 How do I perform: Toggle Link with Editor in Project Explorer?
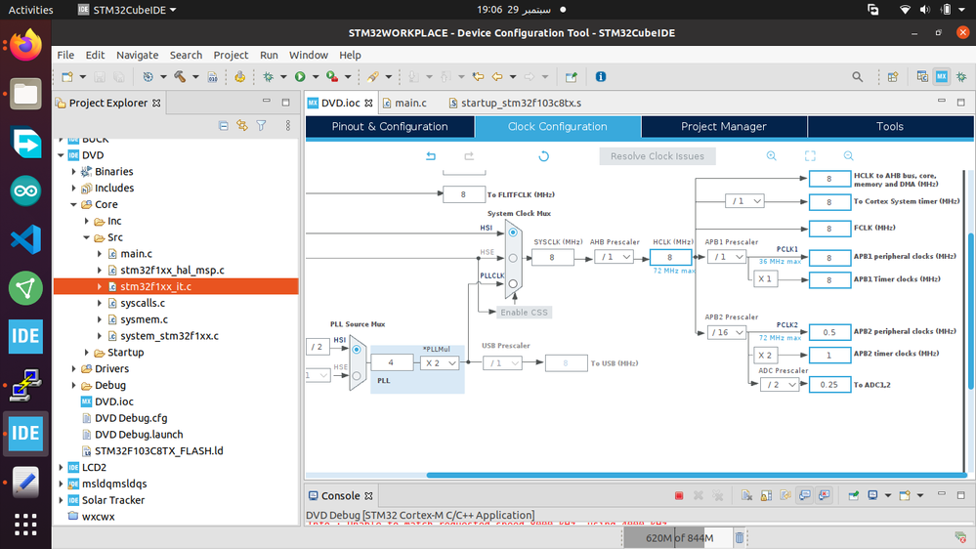(x=242, y=126)
